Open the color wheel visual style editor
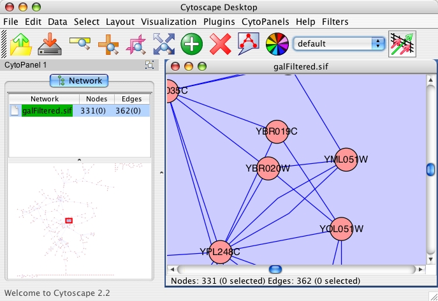 (276, 44)
